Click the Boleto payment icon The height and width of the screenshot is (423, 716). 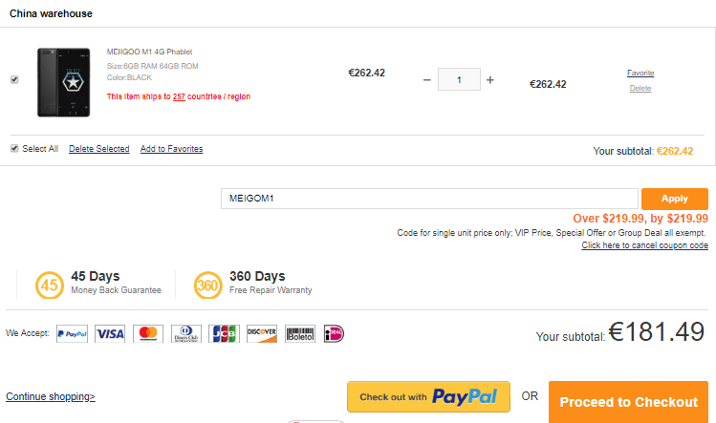[x=300, y=333]
